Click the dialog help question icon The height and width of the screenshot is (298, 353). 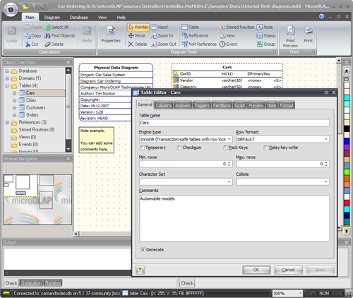coord(140,270)
